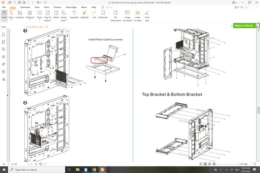The width and height of the screenshot is (260, 173).
Task: Open the Clipboard tool
Action: tap(30, 15)
